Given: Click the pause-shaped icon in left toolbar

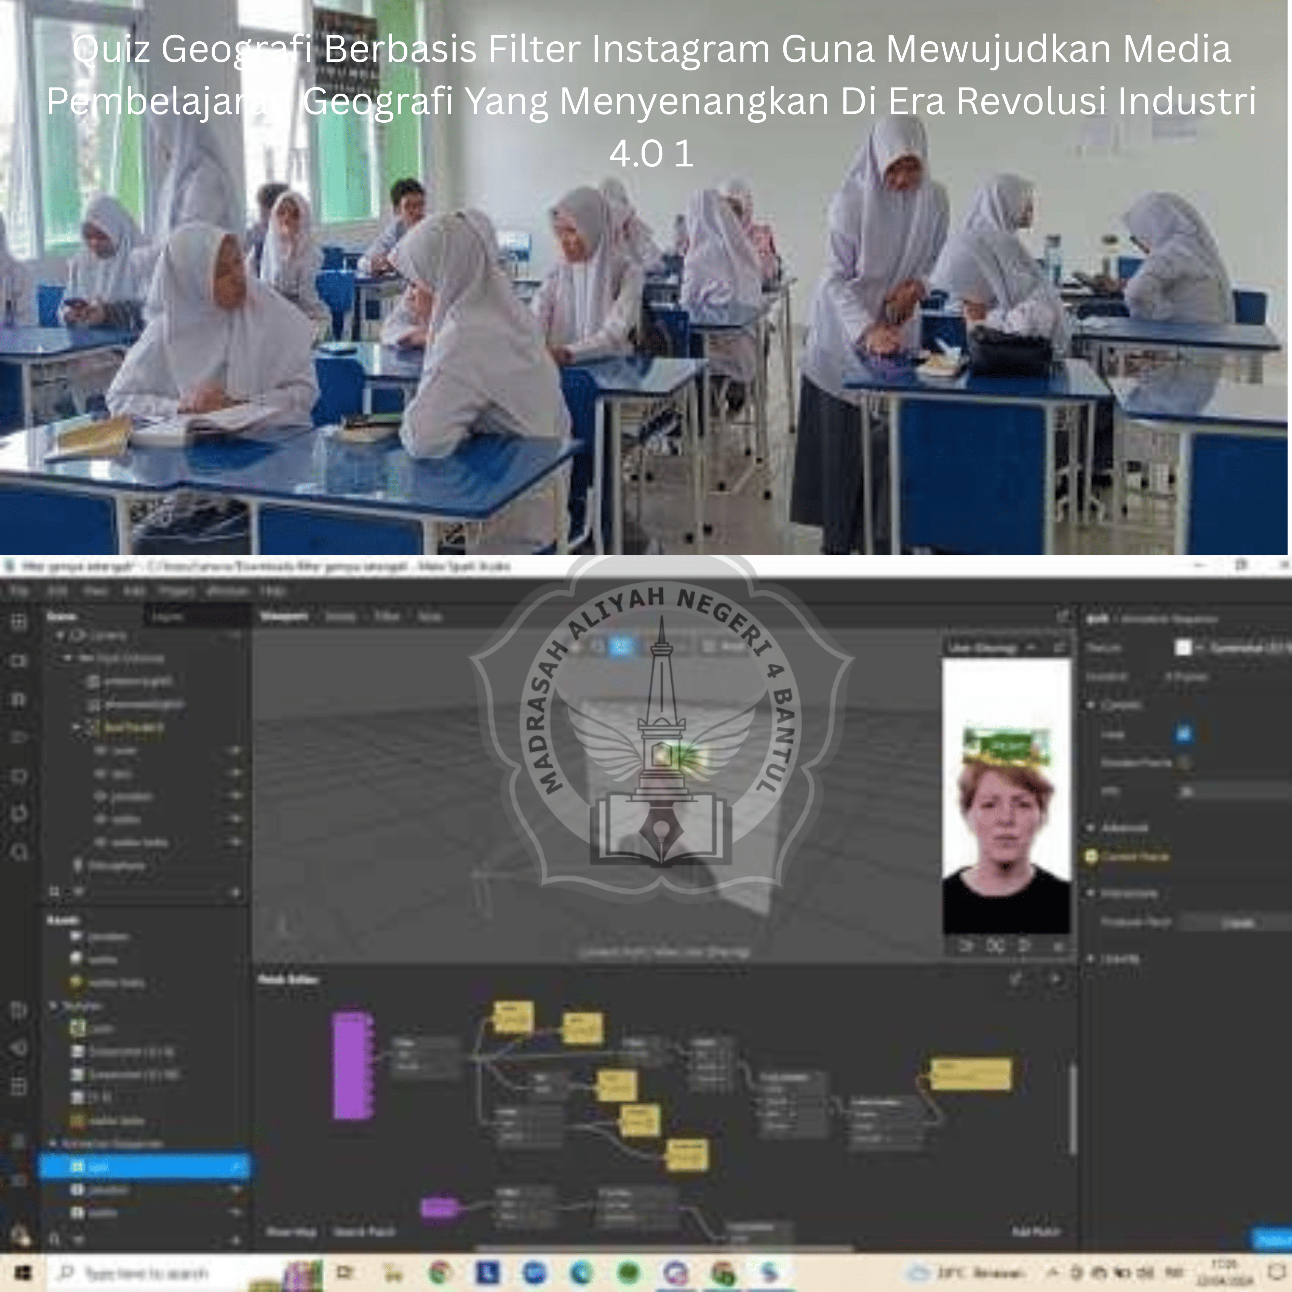Looking at the screenshot, I should [x=19, y=700].
